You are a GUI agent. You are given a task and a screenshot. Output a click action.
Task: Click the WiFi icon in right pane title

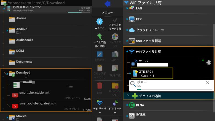(x=126, y=2)
